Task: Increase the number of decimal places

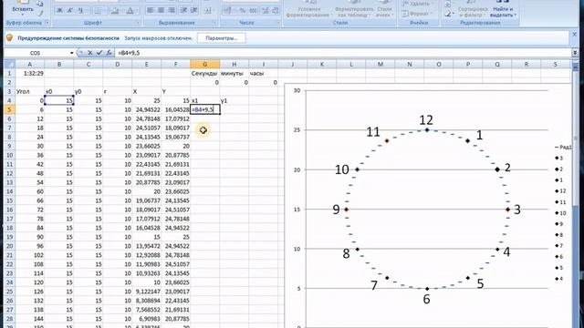Action: tap(266, 11)
